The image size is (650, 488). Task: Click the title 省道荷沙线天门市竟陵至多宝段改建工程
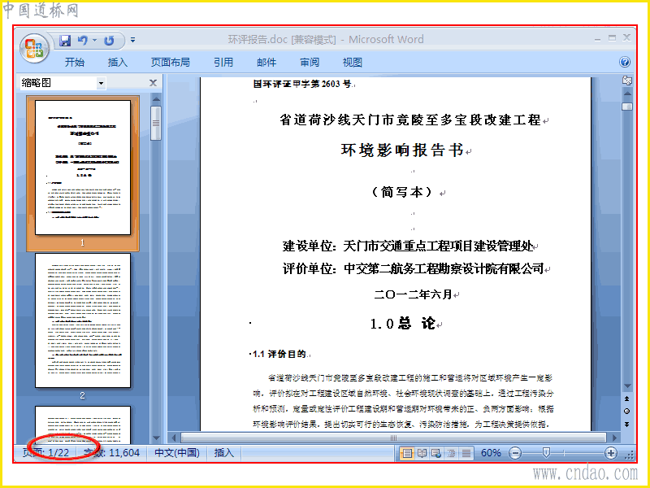point(410,120)
